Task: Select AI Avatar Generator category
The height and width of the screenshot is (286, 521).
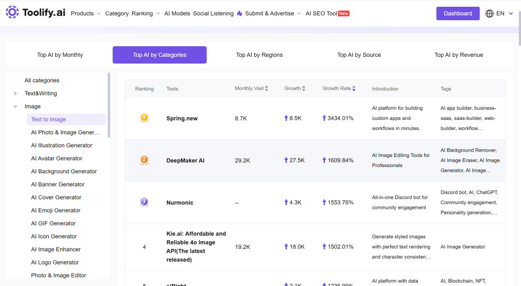Action: coord(56,158)
